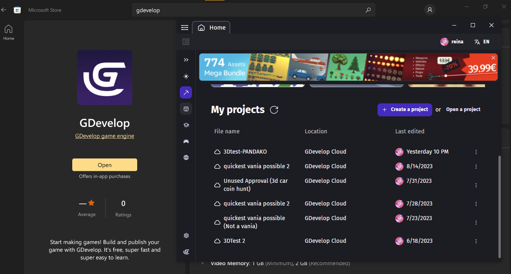The height and width of the screenshot is (274, 511).
Task: Open the Get Started sun icon in the sidebar
Action: point(186,76)
